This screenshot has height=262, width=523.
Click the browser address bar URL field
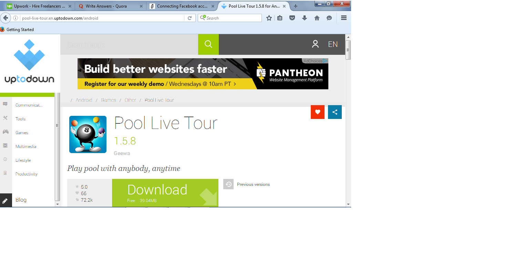103,18
